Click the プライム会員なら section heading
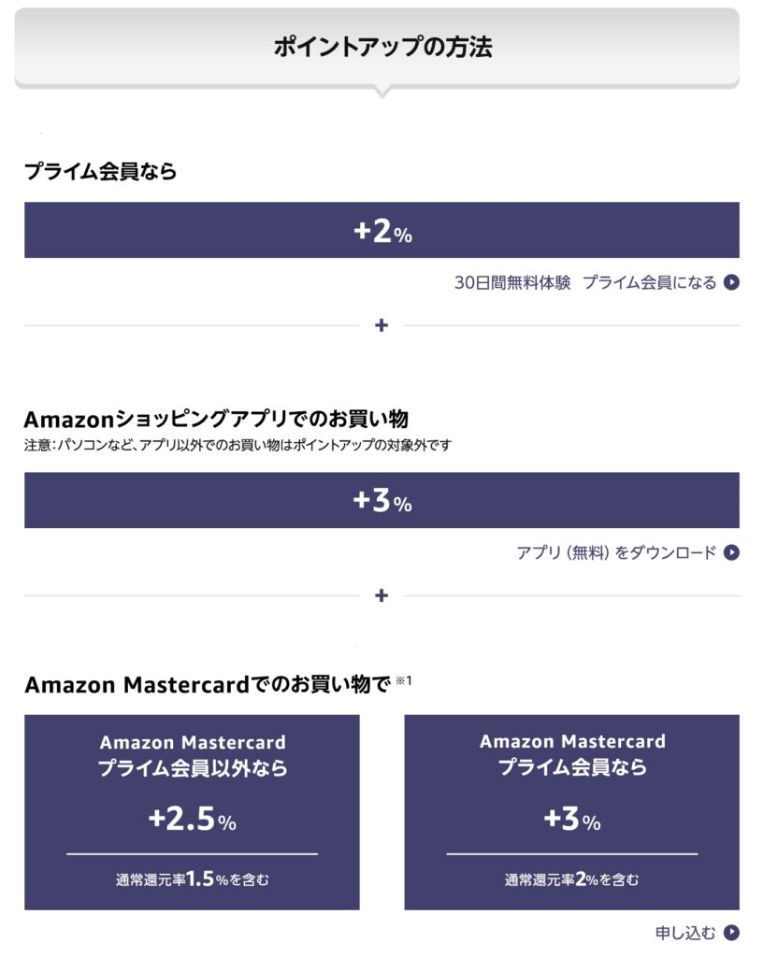The width and height of the screenshot is (763, 957). (101, 171)
